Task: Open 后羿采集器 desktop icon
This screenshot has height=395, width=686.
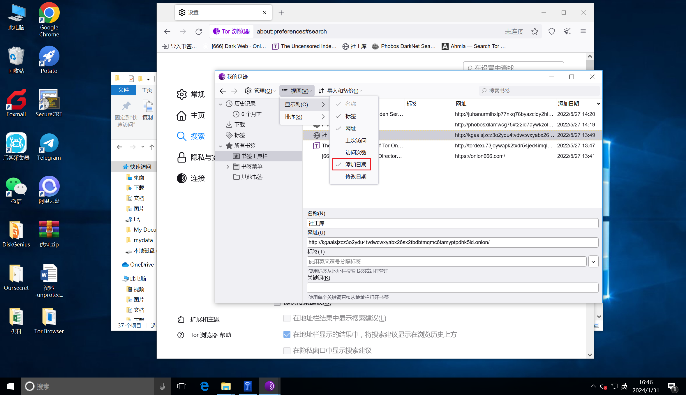Action: [x=16, y=147]
